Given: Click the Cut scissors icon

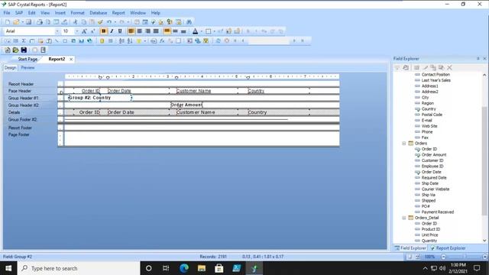Looking at the screenshot, I should [75, 22].
